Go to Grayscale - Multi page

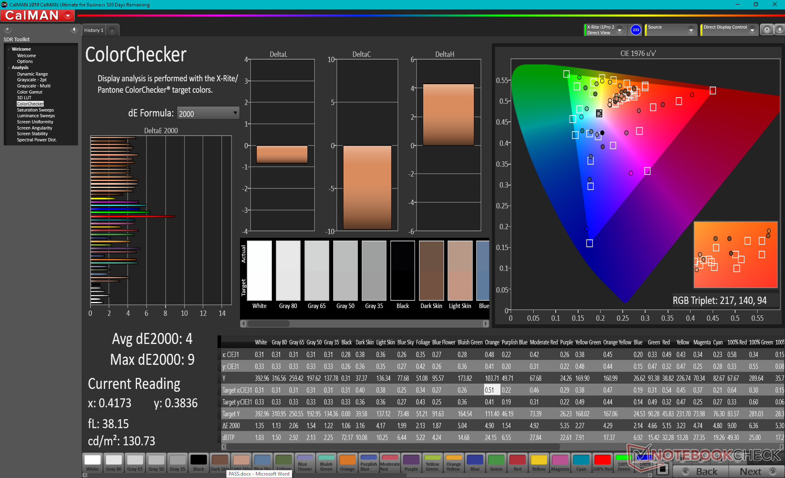[34, 86]
